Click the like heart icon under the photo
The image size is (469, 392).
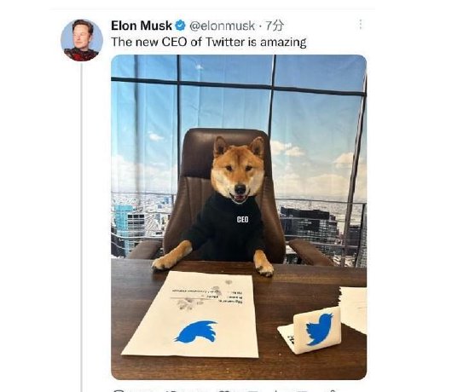tap(223, 390)
